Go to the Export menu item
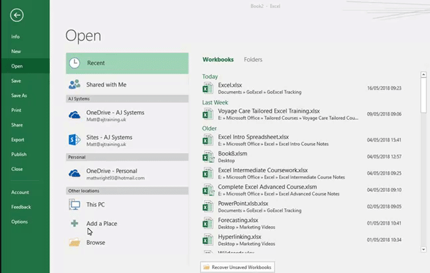 tap(17, 140)
